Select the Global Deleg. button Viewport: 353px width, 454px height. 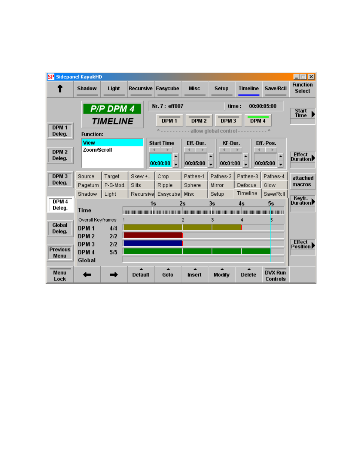coord(60,228)
